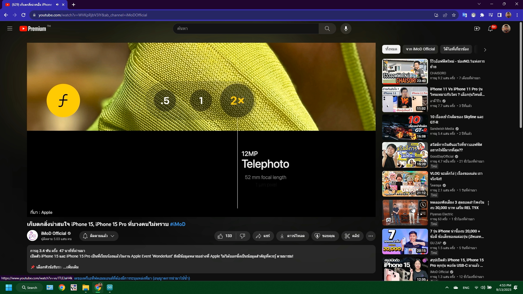The image size is (523, 294).
Task: Click the คลิป clip button
Action: coord(352,236)
